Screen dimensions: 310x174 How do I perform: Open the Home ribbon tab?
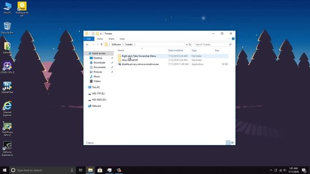tap(100, 39)
